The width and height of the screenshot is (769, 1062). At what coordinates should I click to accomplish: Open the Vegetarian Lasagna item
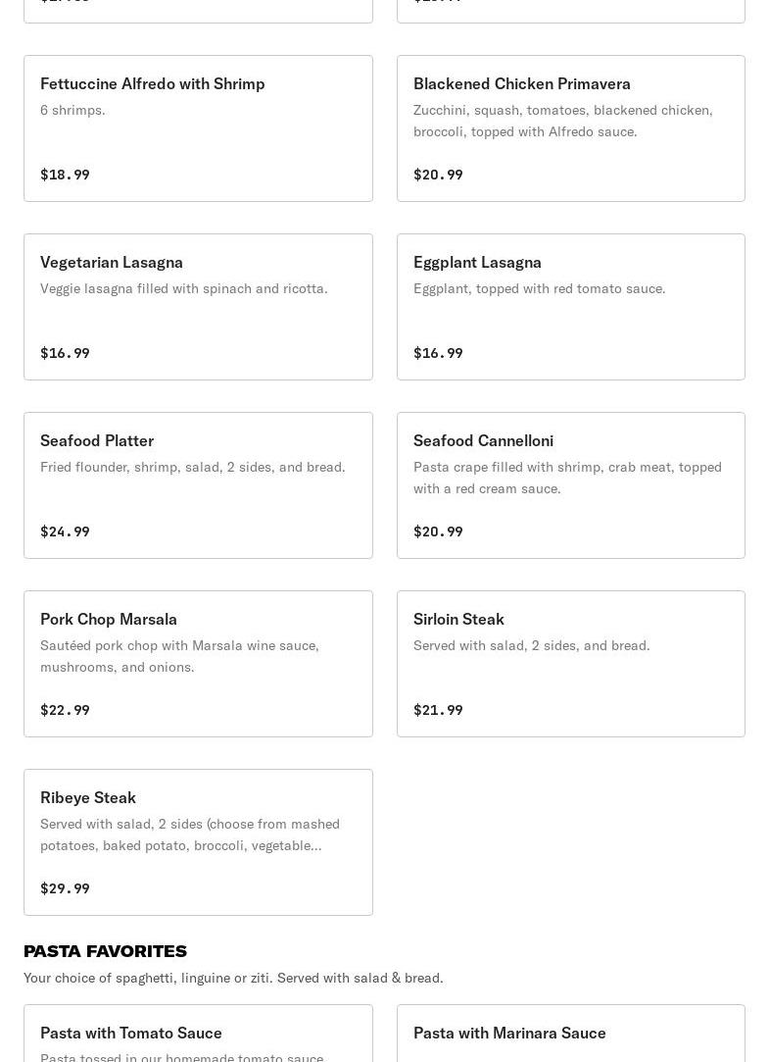(198, 307)
